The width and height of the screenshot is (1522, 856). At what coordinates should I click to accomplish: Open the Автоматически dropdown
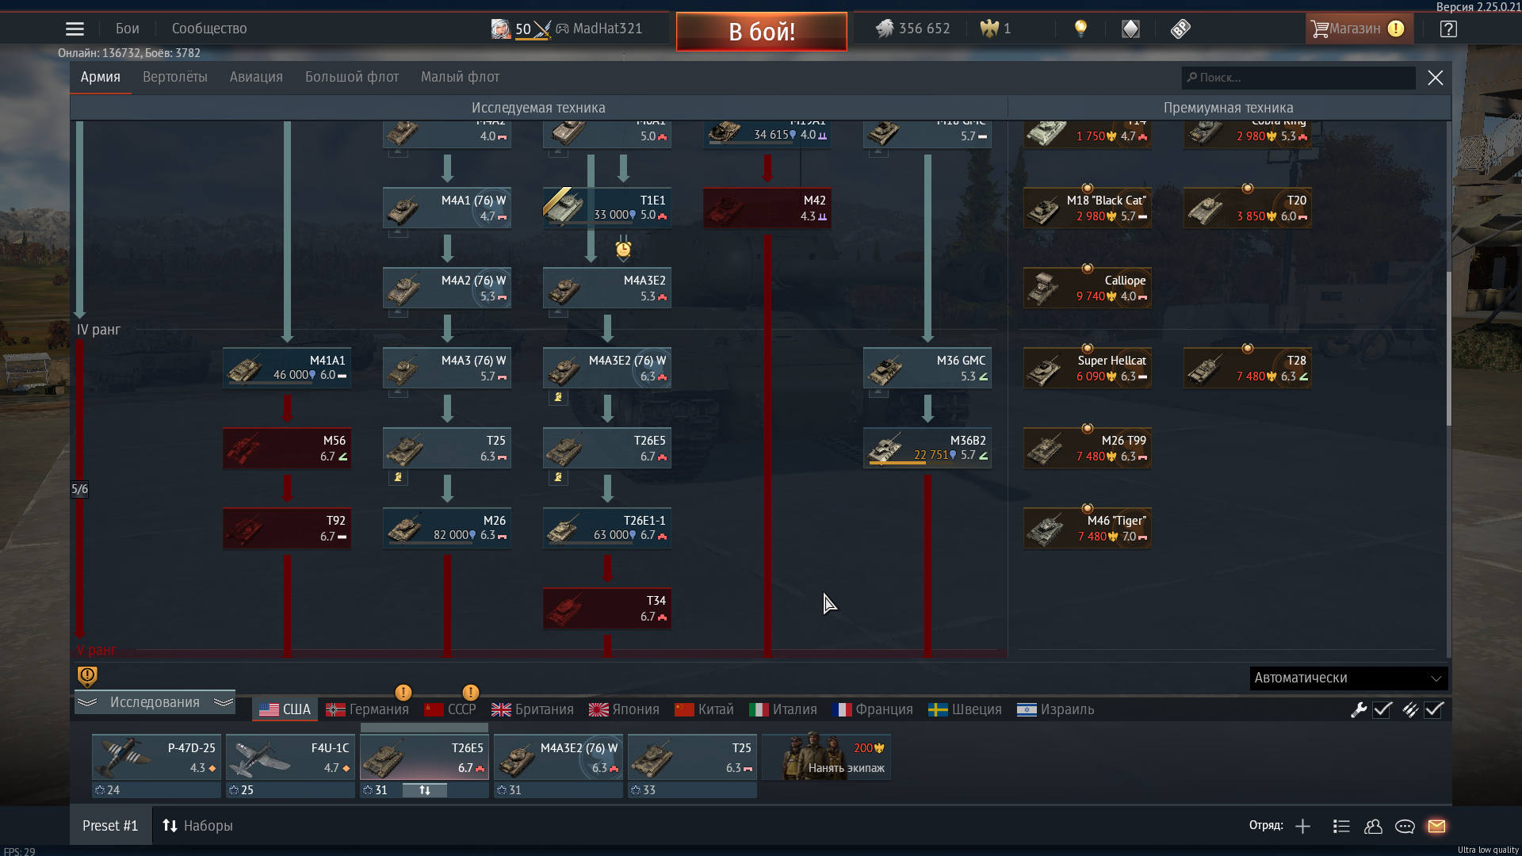point(1348,678)
